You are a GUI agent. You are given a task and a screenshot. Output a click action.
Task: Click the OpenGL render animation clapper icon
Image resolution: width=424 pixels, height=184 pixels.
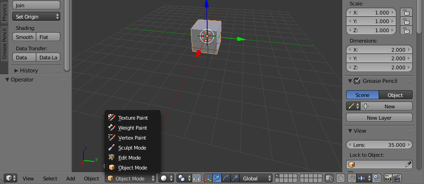pos(397,179)
